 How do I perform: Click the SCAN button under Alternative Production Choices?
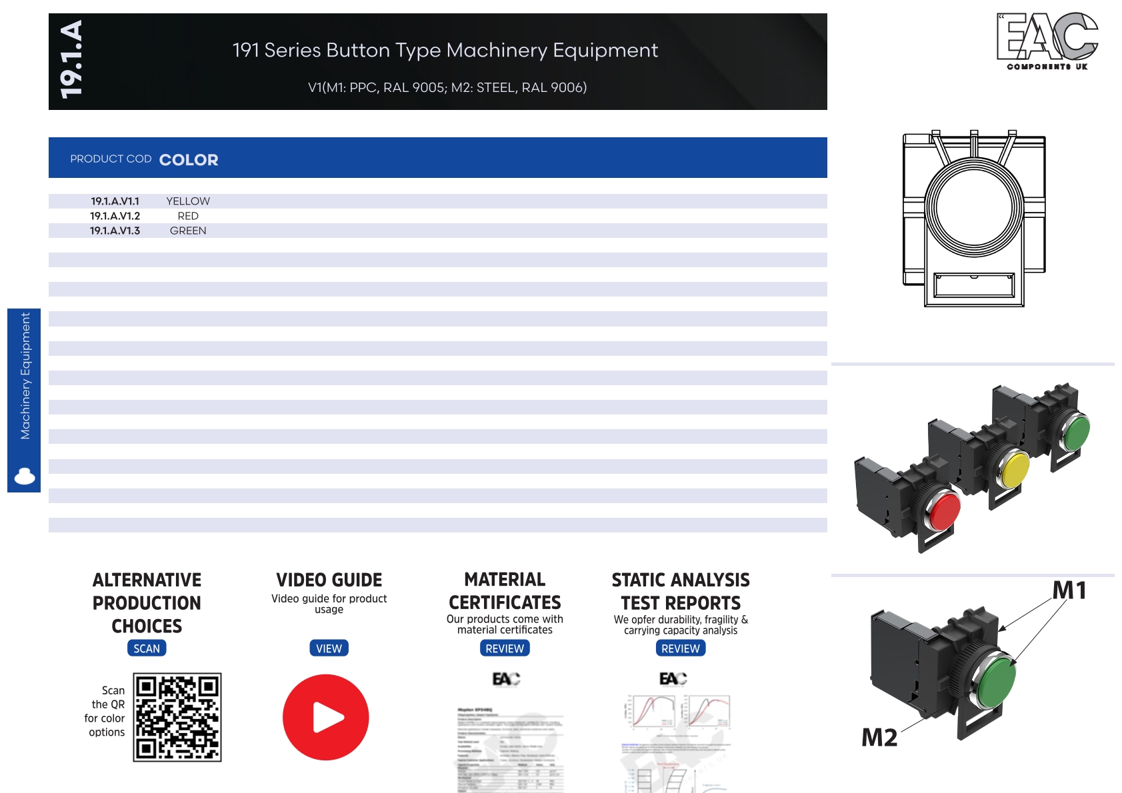[x=147, y=648]
